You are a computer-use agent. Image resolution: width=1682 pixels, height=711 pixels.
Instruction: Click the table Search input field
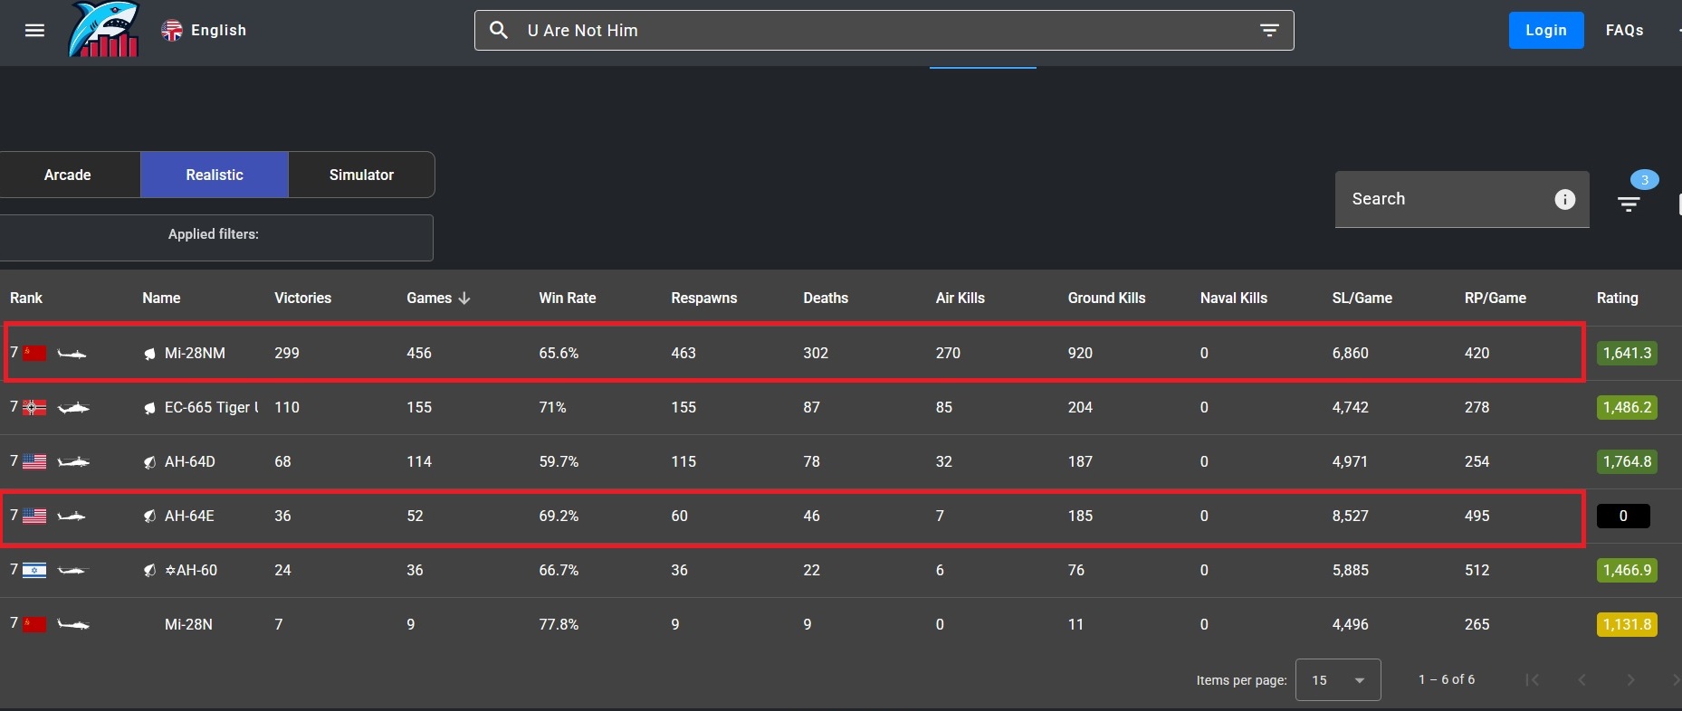click(1444, 200)
